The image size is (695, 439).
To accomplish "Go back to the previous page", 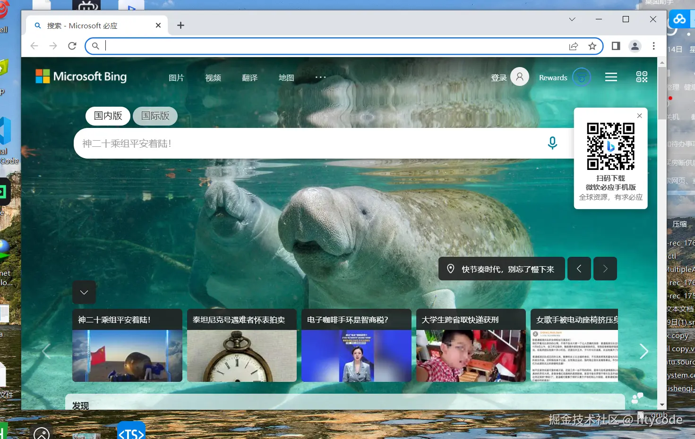I will [x=34, y=46].
